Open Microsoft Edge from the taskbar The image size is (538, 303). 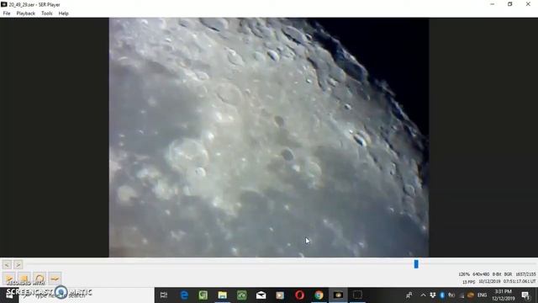click(x=184, y=295)
